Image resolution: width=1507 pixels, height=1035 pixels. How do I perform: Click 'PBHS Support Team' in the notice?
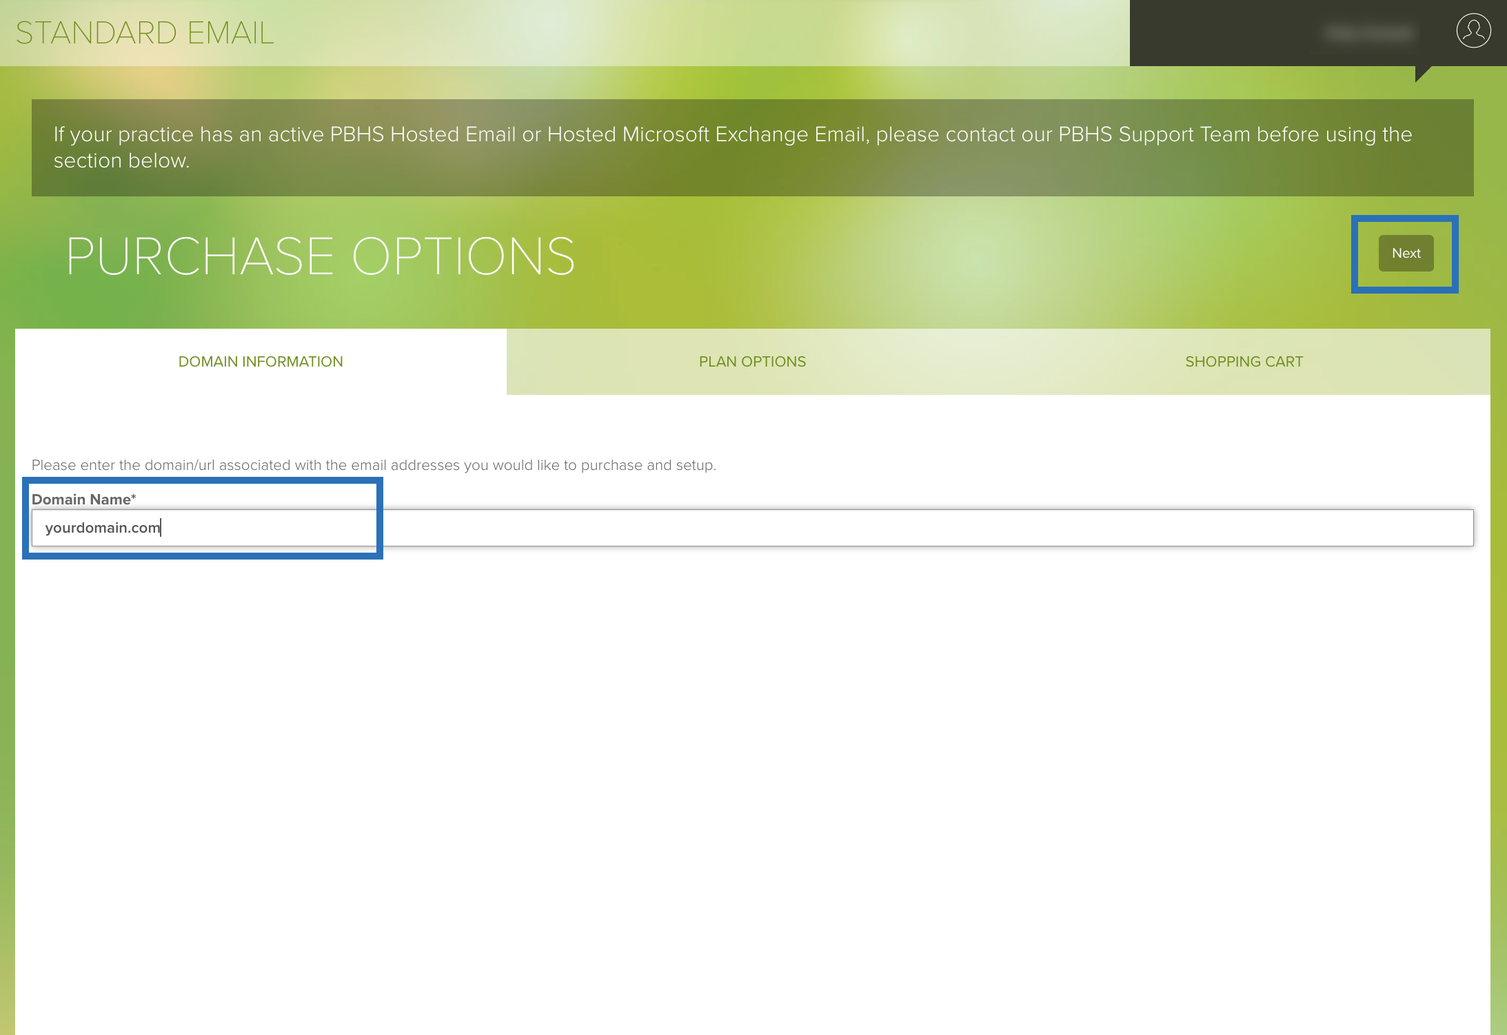coord(1153,134)
